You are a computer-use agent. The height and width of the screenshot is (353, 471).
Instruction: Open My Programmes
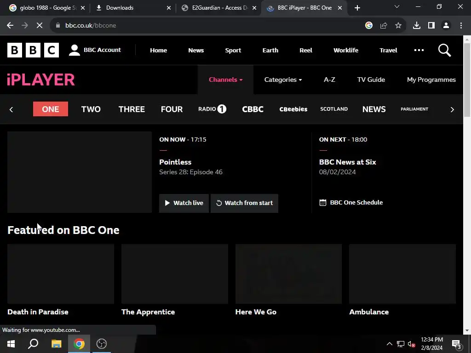point(431,80)
